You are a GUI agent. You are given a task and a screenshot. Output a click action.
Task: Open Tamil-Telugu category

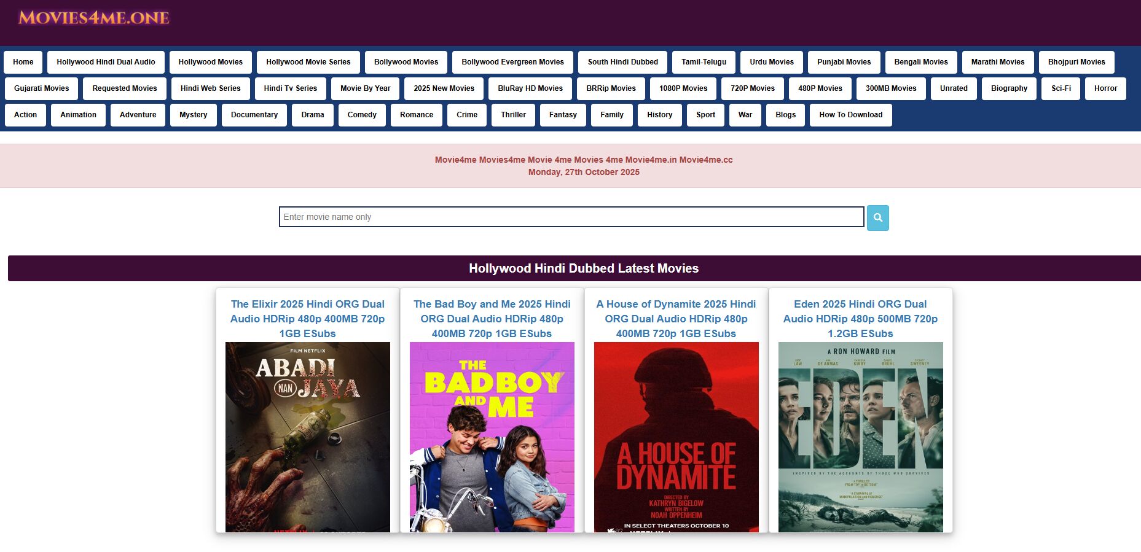[x=704, y=62]
